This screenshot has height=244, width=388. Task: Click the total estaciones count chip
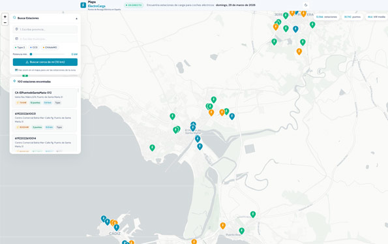(327, 17)
